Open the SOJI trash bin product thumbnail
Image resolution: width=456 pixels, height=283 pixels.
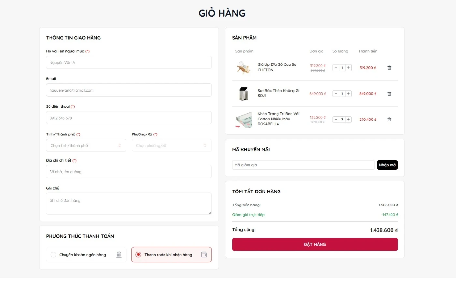point(243,94)
